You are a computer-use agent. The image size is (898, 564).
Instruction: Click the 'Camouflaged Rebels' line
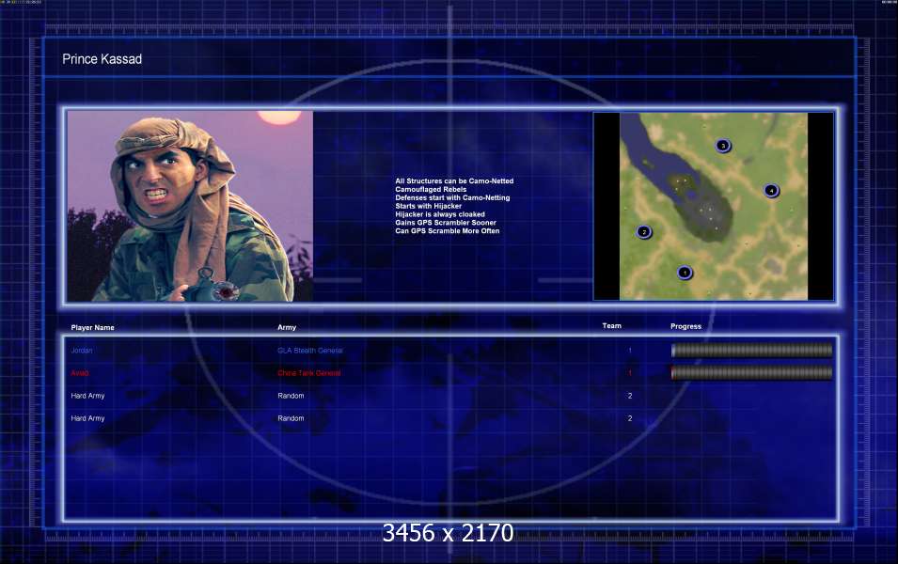coord(431,190)
